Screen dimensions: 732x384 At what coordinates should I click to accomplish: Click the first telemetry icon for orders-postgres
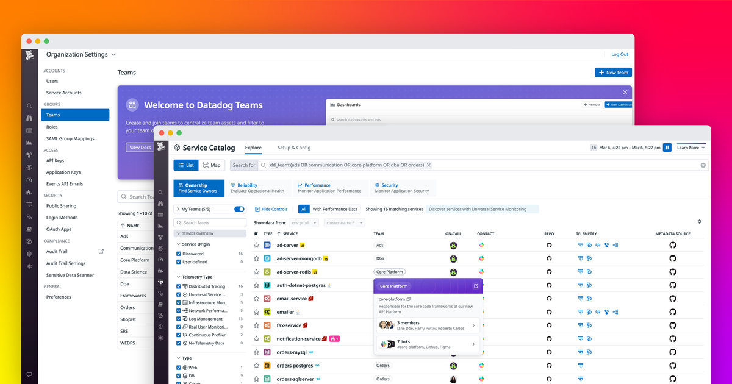581,366
